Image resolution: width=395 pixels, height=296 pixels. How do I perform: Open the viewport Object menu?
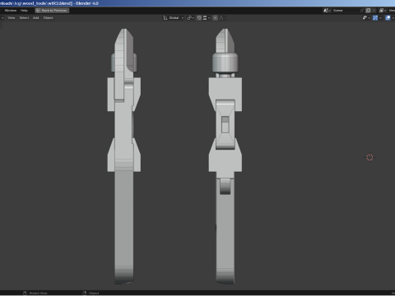[49, 18]
